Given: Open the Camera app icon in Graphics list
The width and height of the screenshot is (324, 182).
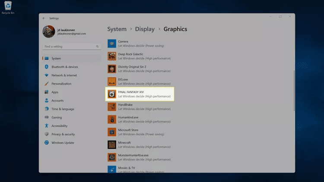Looking at the screenshot, I should (112, 44).
